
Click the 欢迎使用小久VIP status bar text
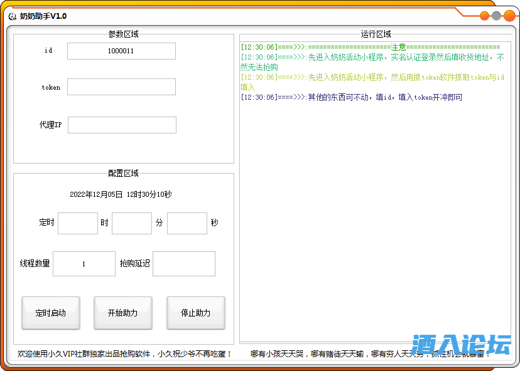[x=124, y=354]
